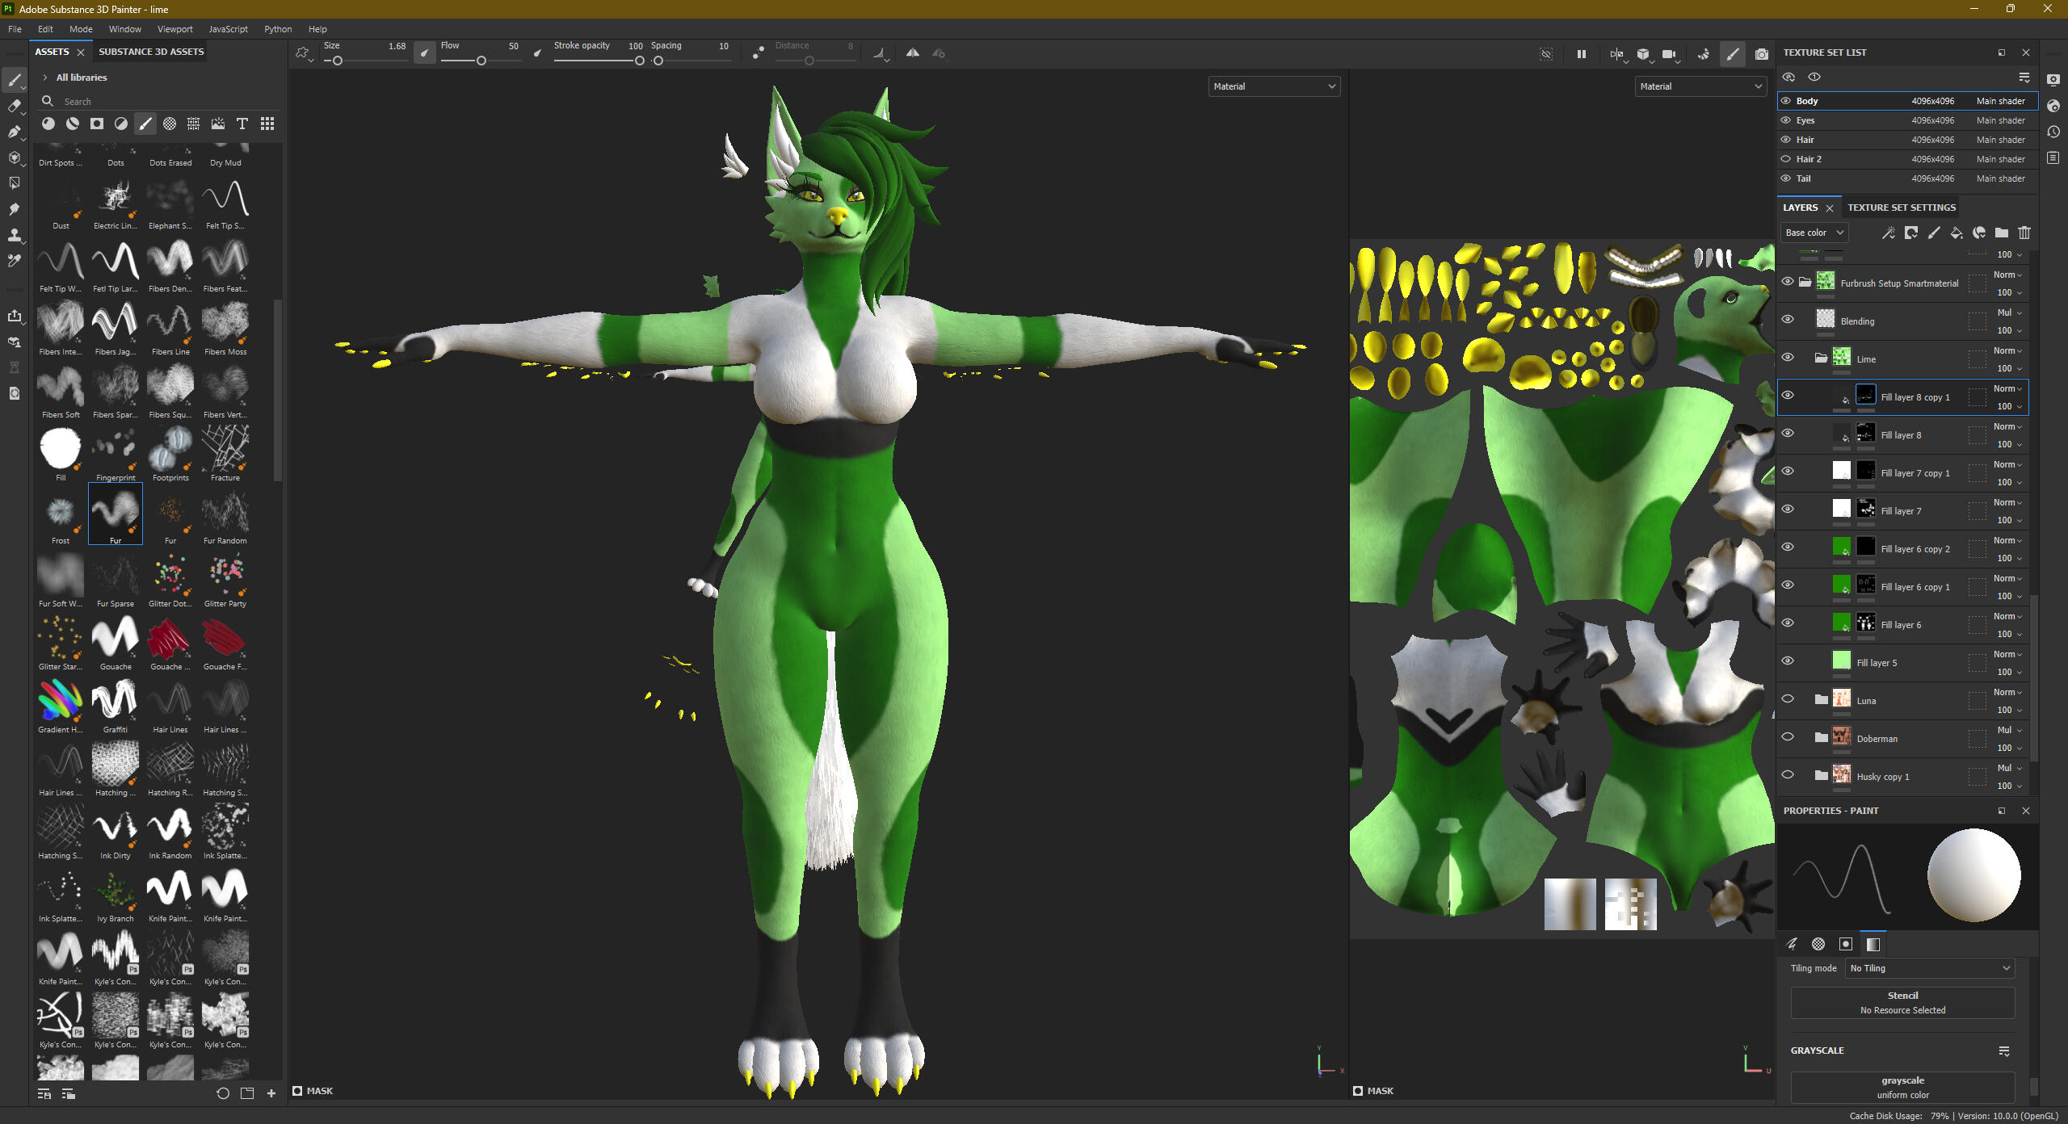Hide the Blending layer
This screenshot has width=2068, height=1124.
[1788, 319]
